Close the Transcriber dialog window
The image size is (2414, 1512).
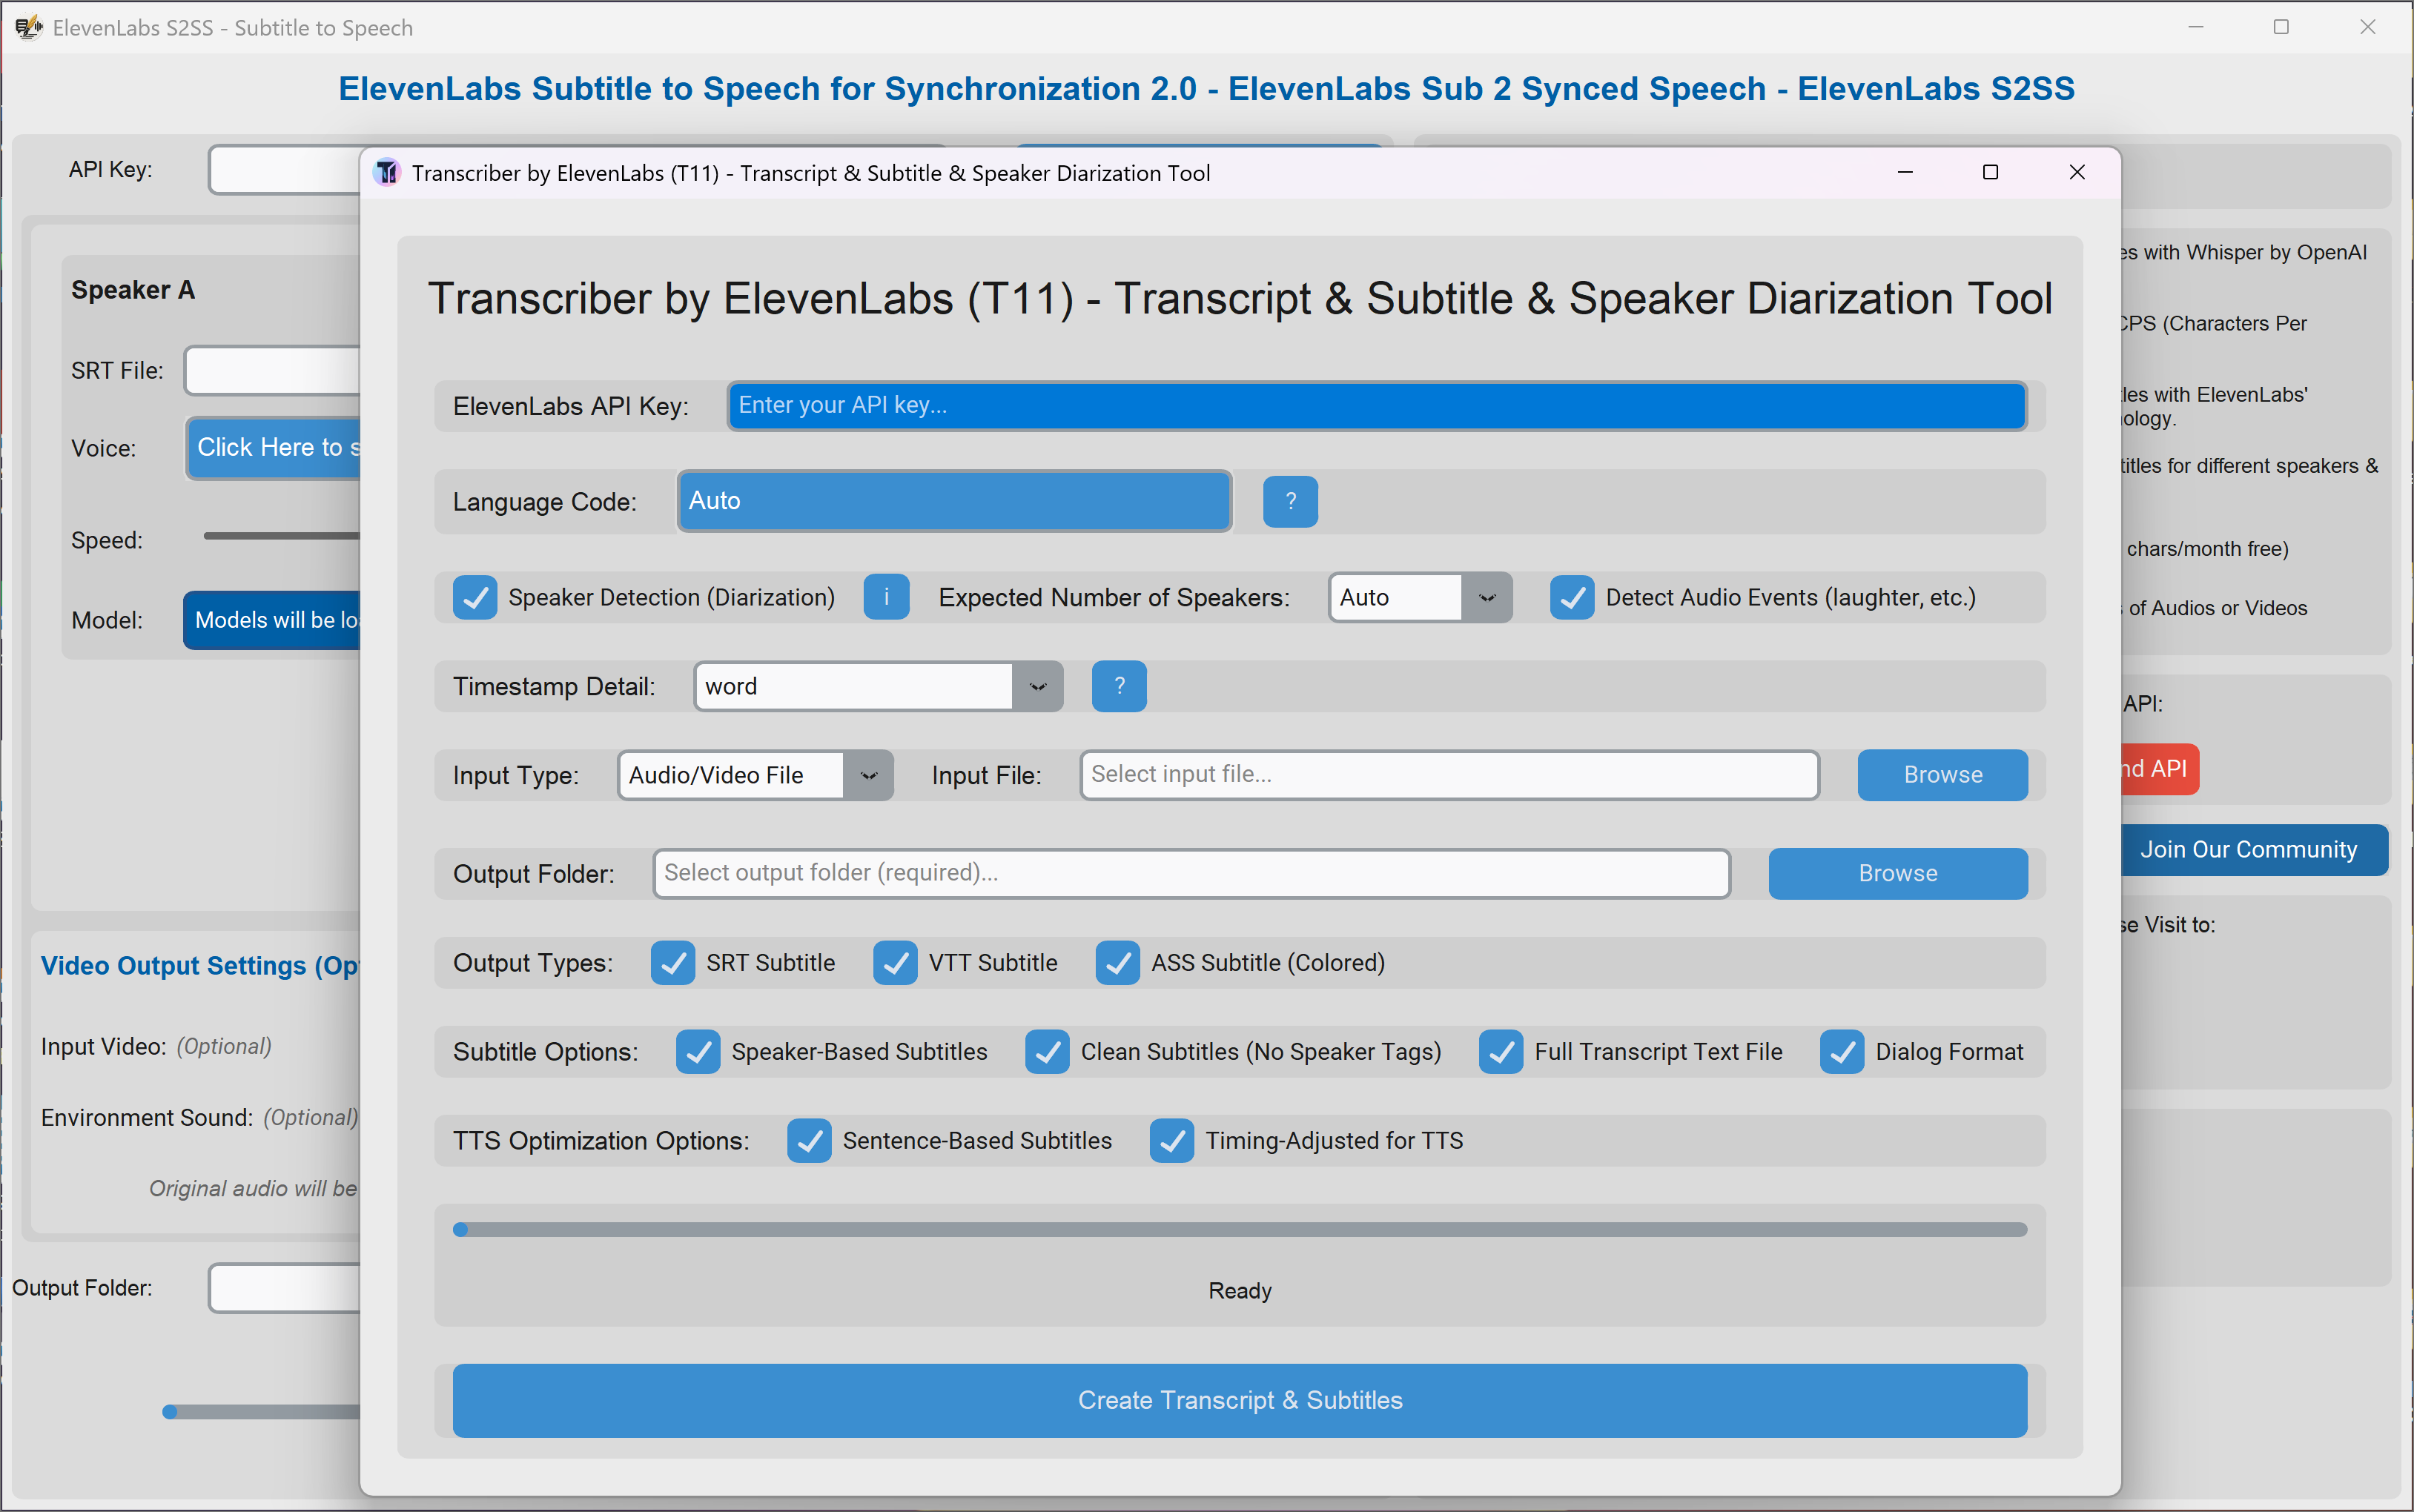click(x=2077, y=172)
